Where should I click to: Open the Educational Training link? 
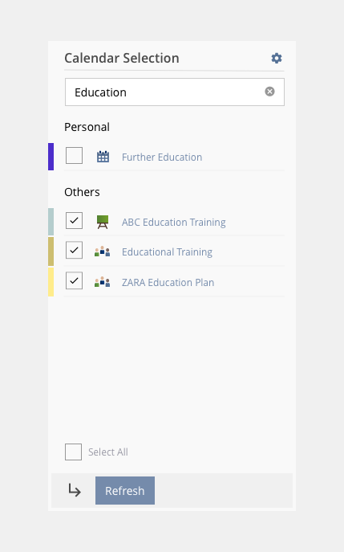pyautogui.click(x=168, y=252)
